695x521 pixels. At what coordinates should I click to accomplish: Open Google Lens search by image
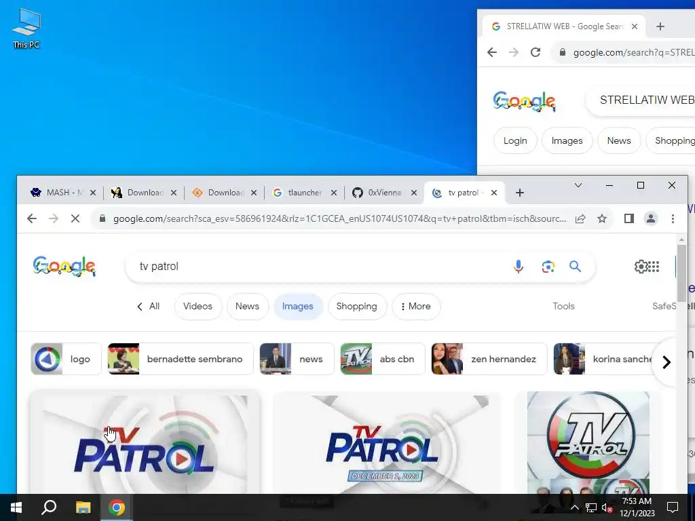(548, 266)
